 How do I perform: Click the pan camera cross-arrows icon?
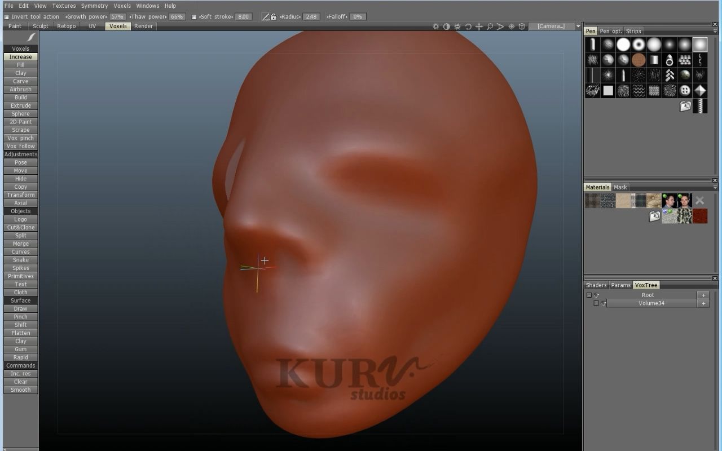(479, 26)
